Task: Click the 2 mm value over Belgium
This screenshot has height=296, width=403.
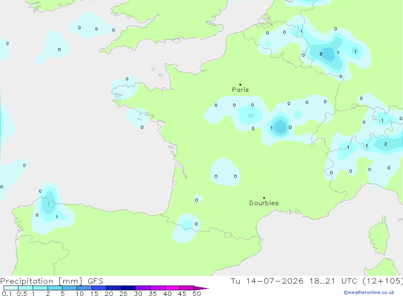Action: (x=321, y=54)
